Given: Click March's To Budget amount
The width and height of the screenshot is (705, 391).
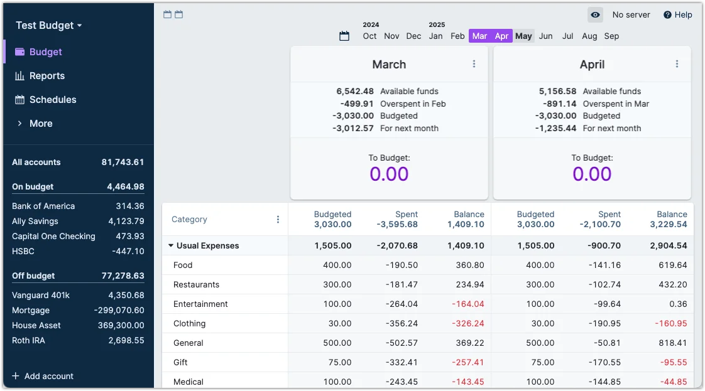Looking at the screenshot, I should 389,174.
